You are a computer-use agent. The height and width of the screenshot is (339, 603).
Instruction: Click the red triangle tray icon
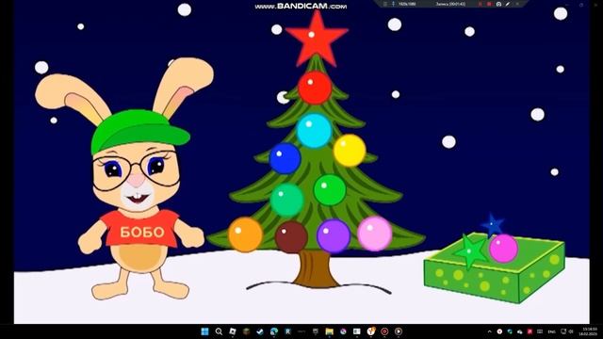(499, 331)
